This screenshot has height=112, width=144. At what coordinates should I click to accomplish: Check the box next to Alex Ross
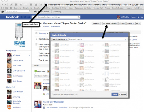click(x=78, y=74)
